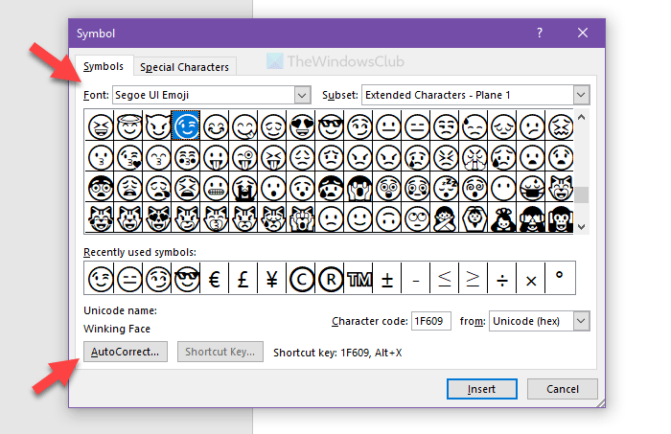Pick the plus-minus ± symbol
Screen dimensions: 671x434
[x=387, y=279]
